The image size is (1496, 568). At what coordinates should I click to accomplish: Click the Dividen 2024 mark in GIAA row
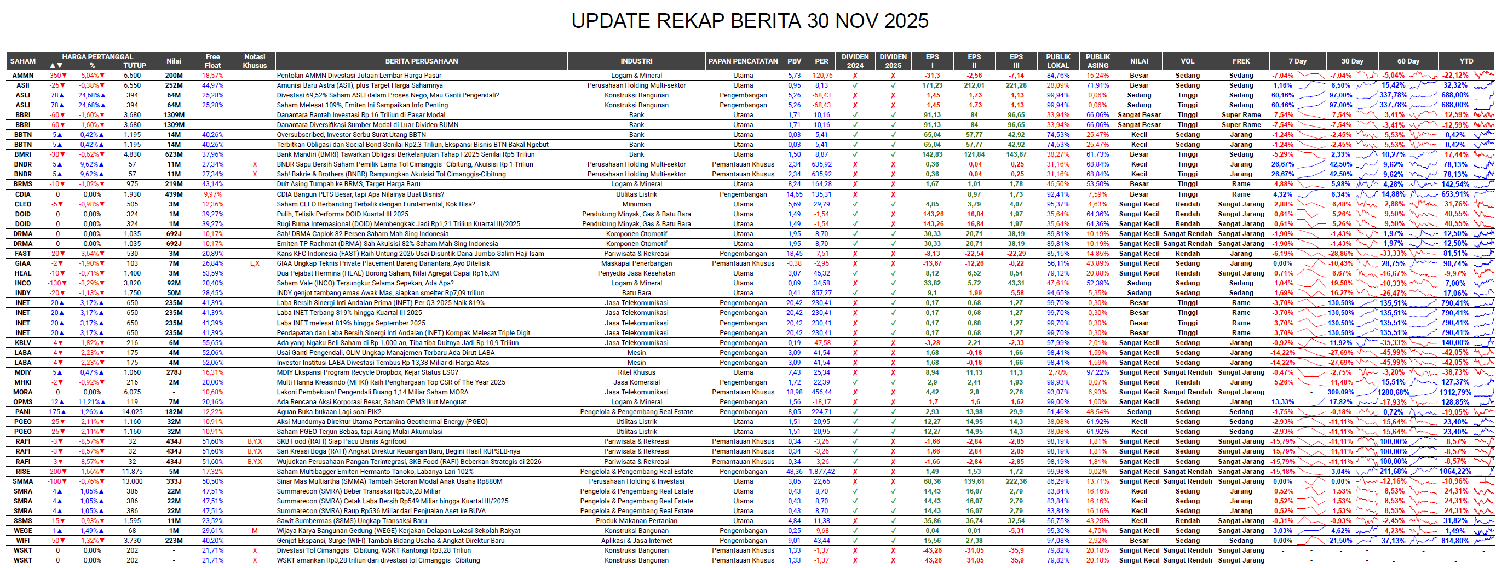(855, 263)
